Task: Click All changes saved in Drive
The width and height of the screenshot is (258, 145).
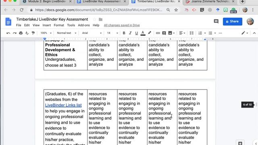Action: click(122, 25)
